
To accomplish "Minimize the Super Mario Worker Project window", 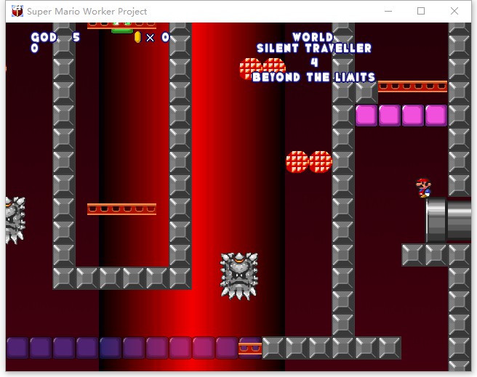I will coord(388,11).
